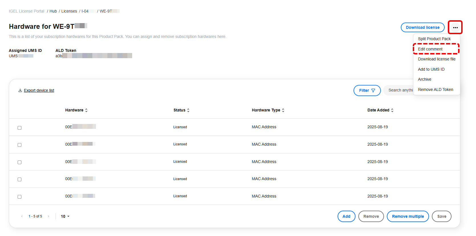The height and width of the screenshot is (236, 476).
Task: Click the Search anything input field
Action: point(399,90)
